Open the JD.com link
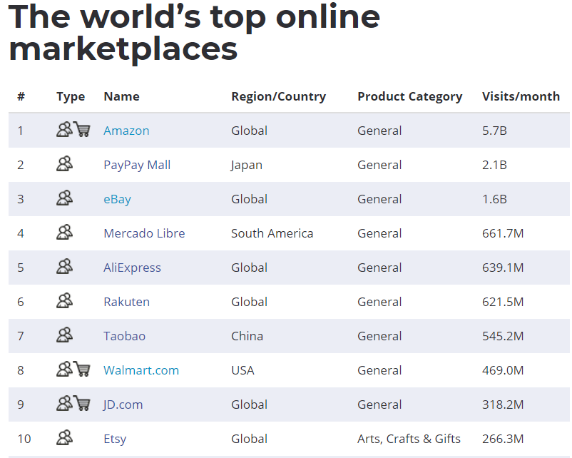The height and width of the screenshot is (458, 572). pyautogui.click(x=123, y=404)
